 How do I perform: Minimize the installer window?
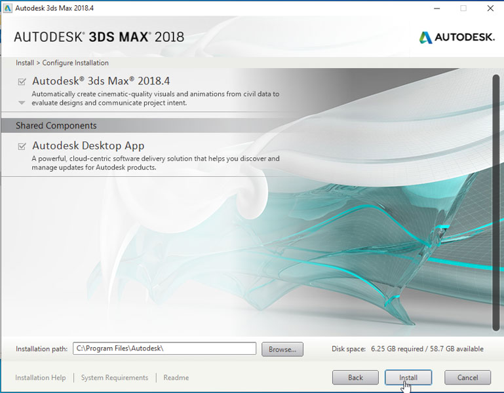(436, 9)
